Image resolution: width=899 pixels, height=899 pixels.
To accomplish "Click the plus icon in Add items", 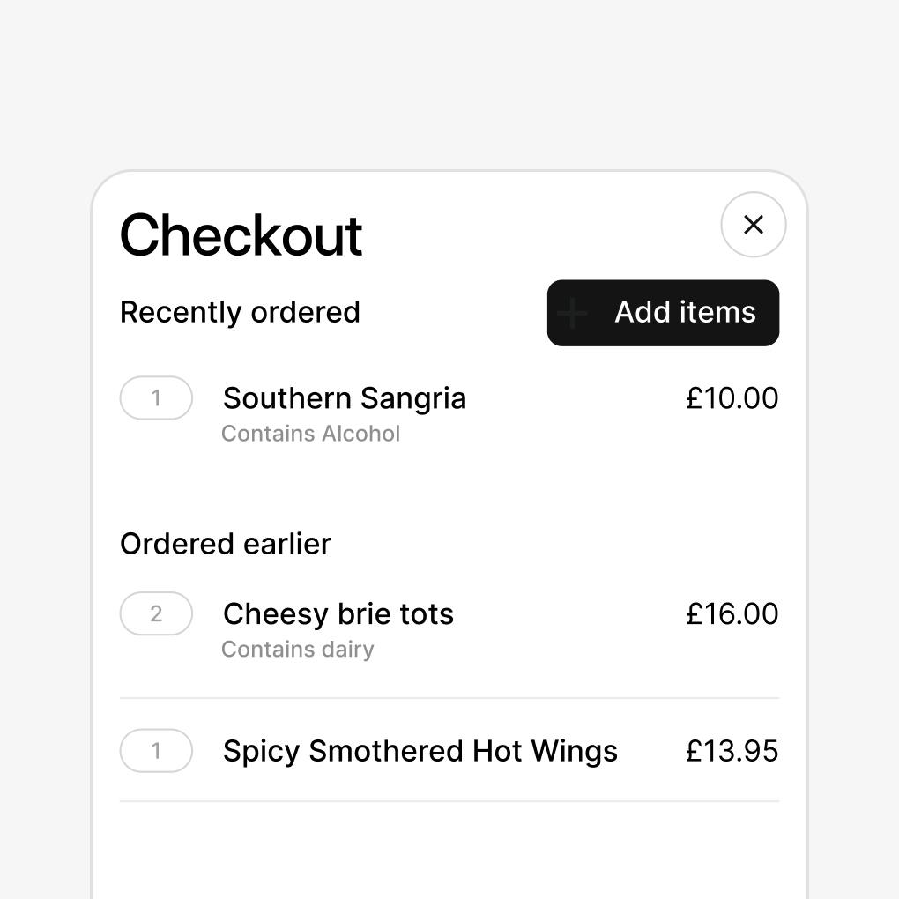I will pos(573,313).
